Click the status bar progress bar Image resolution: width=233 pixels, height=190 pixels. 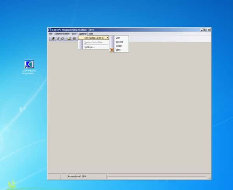click(x=157, y=177)
